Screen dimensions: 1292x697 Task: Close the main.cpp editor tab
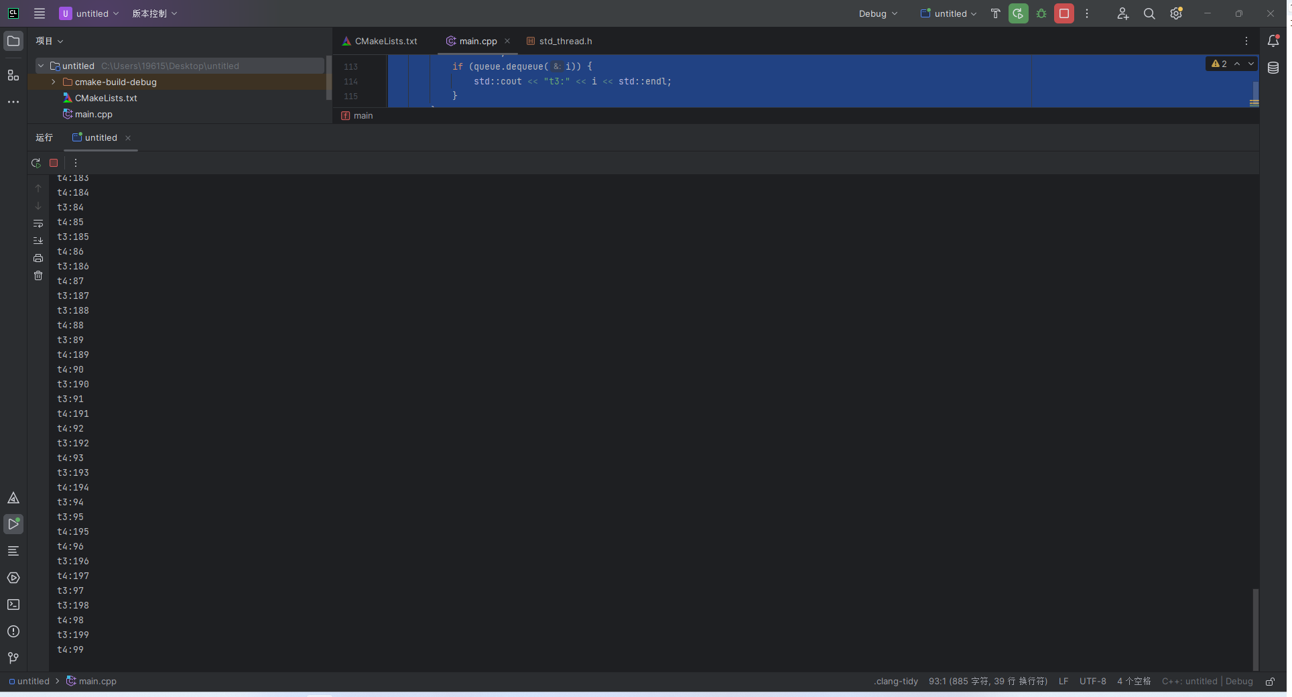coord(507,41)
